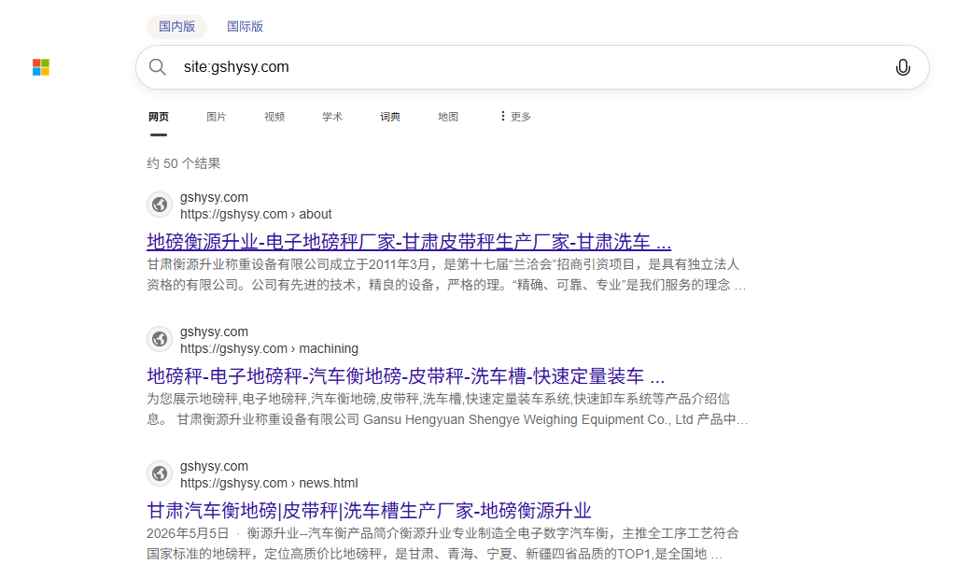
Task: Select the 学术 tab
Action: [x=331, y=116]
